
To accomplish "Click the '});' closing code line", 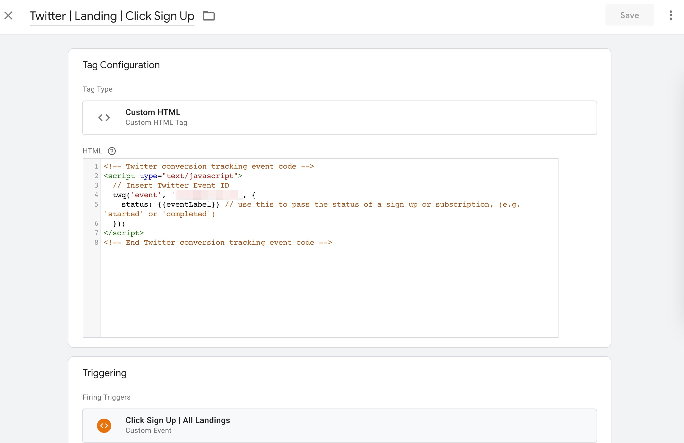I will pos(119,224).
